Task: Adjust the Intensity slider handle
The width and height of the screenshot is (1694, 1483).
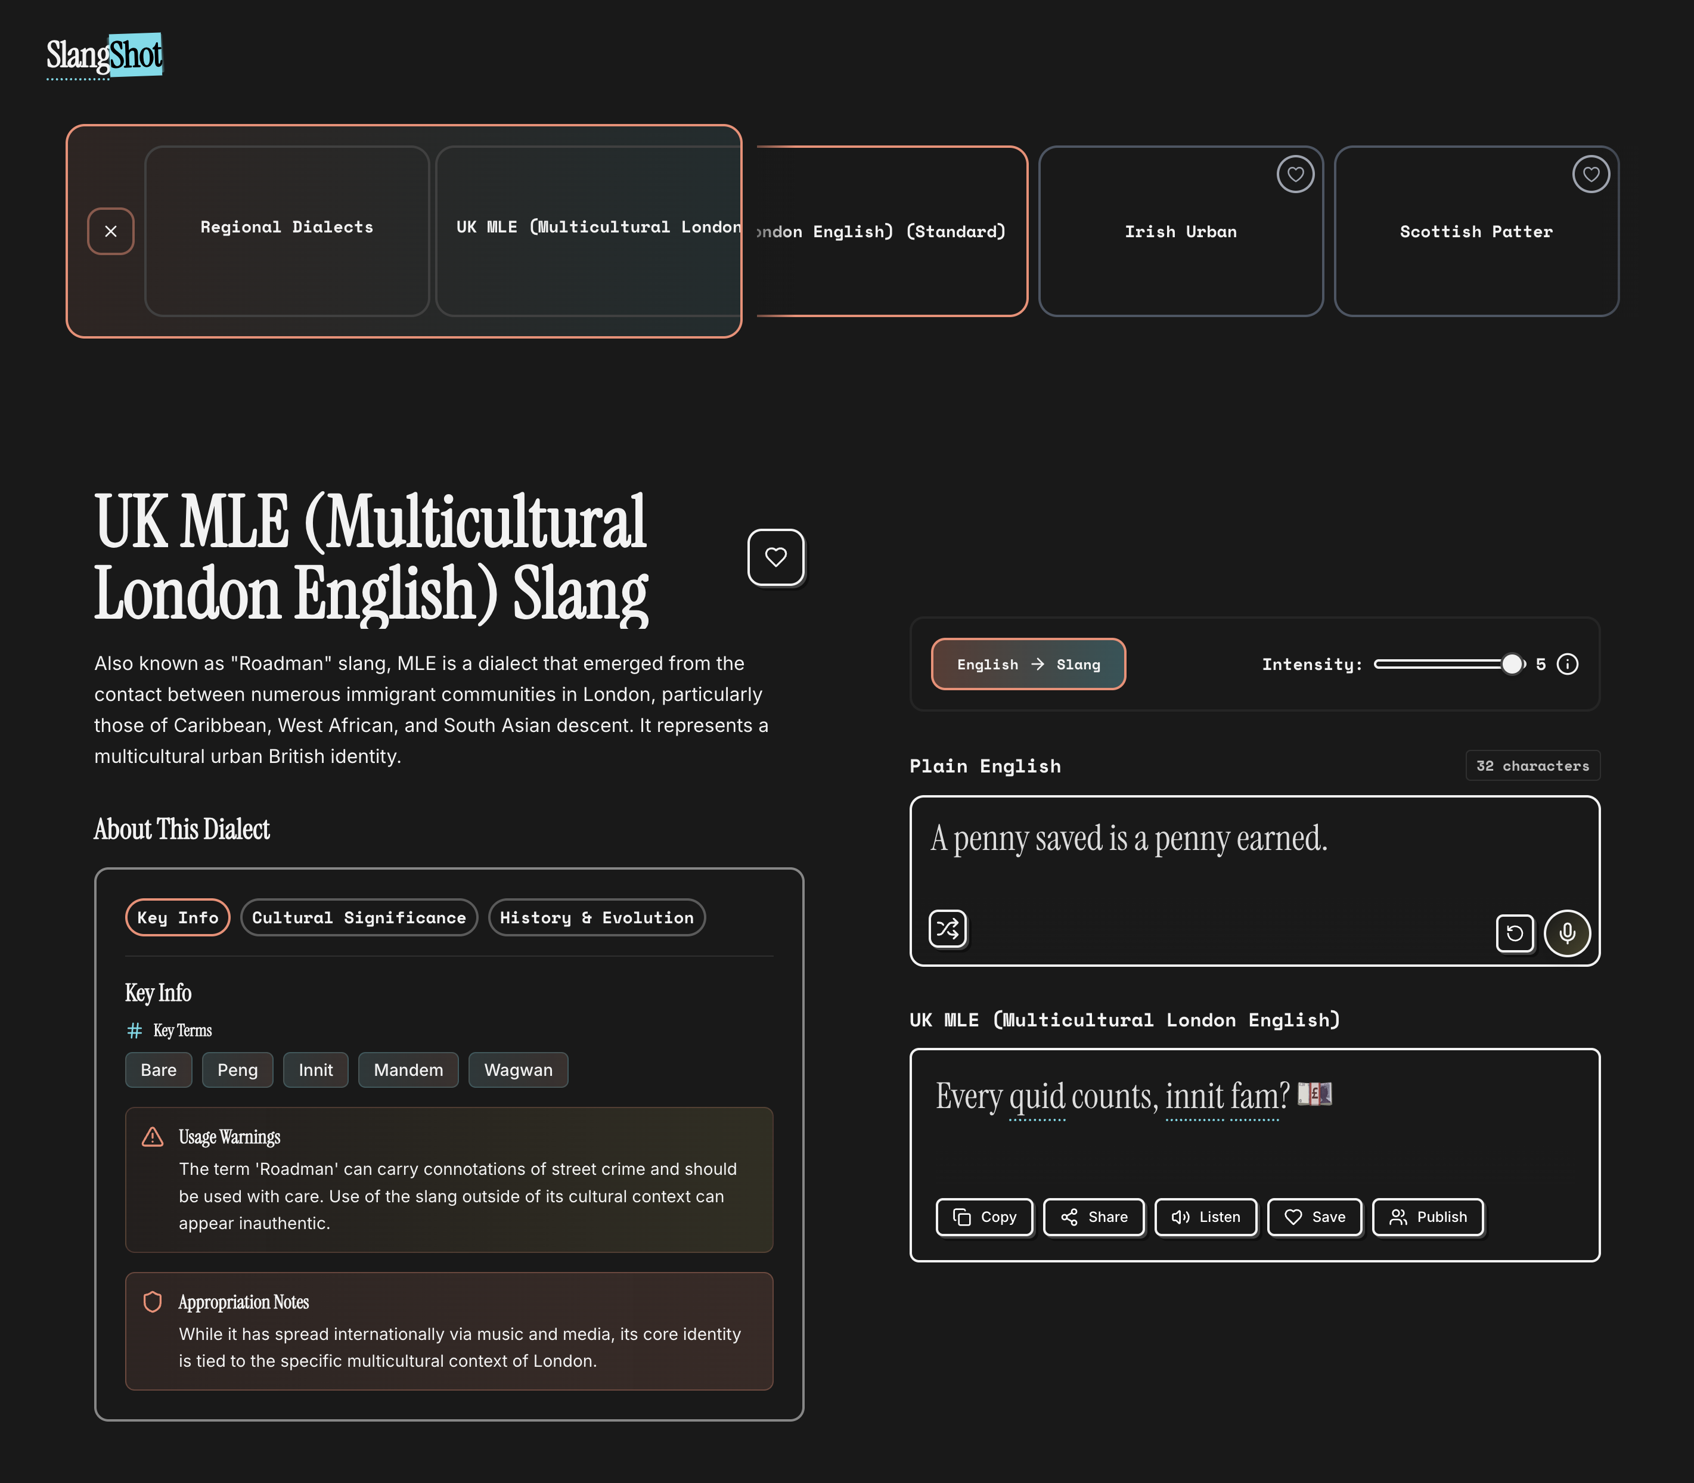Action: point(1511,665)
